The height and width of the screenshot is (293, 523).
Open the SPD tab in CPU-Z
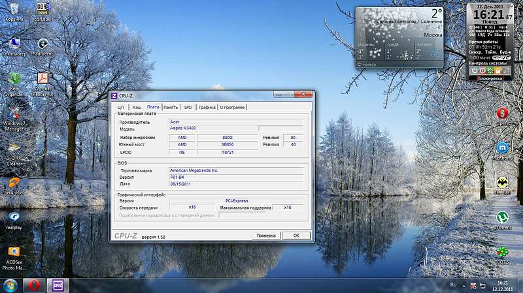point(188,107)
